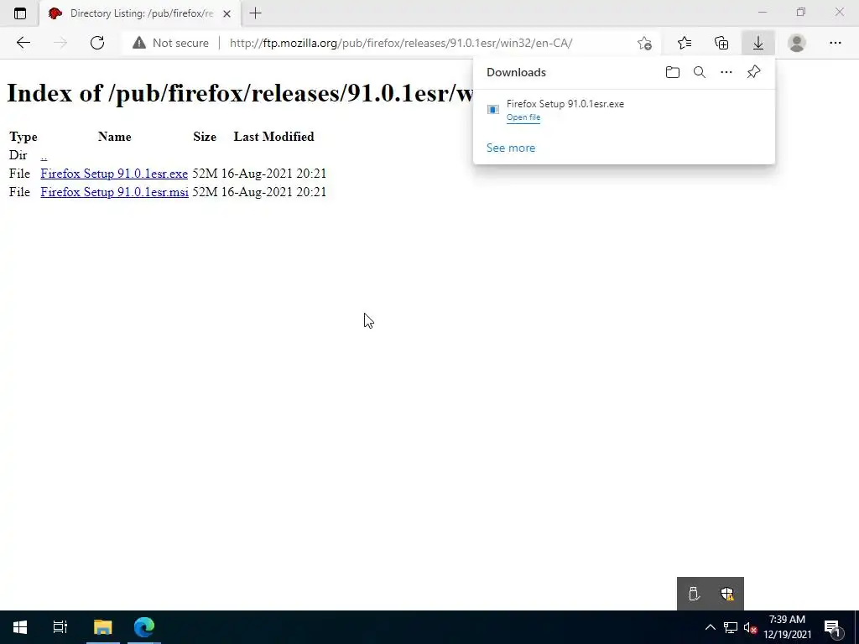This screenshot has height=644, width=859.
Task: Open the downloads folder
Action: point(673,72)
